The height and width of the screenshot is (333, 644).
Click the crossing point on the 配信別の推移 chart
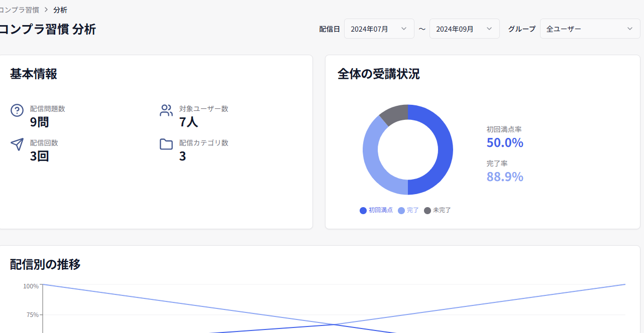(333, 325)
